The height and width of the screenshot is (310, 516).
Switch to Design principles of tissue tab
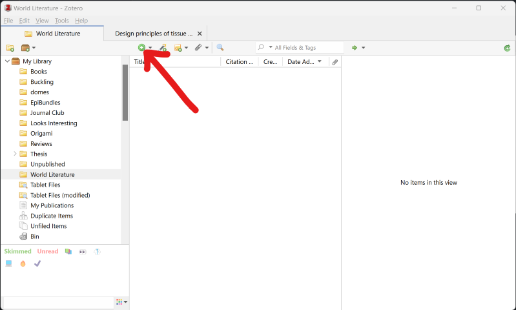click(x=154, y=34)
